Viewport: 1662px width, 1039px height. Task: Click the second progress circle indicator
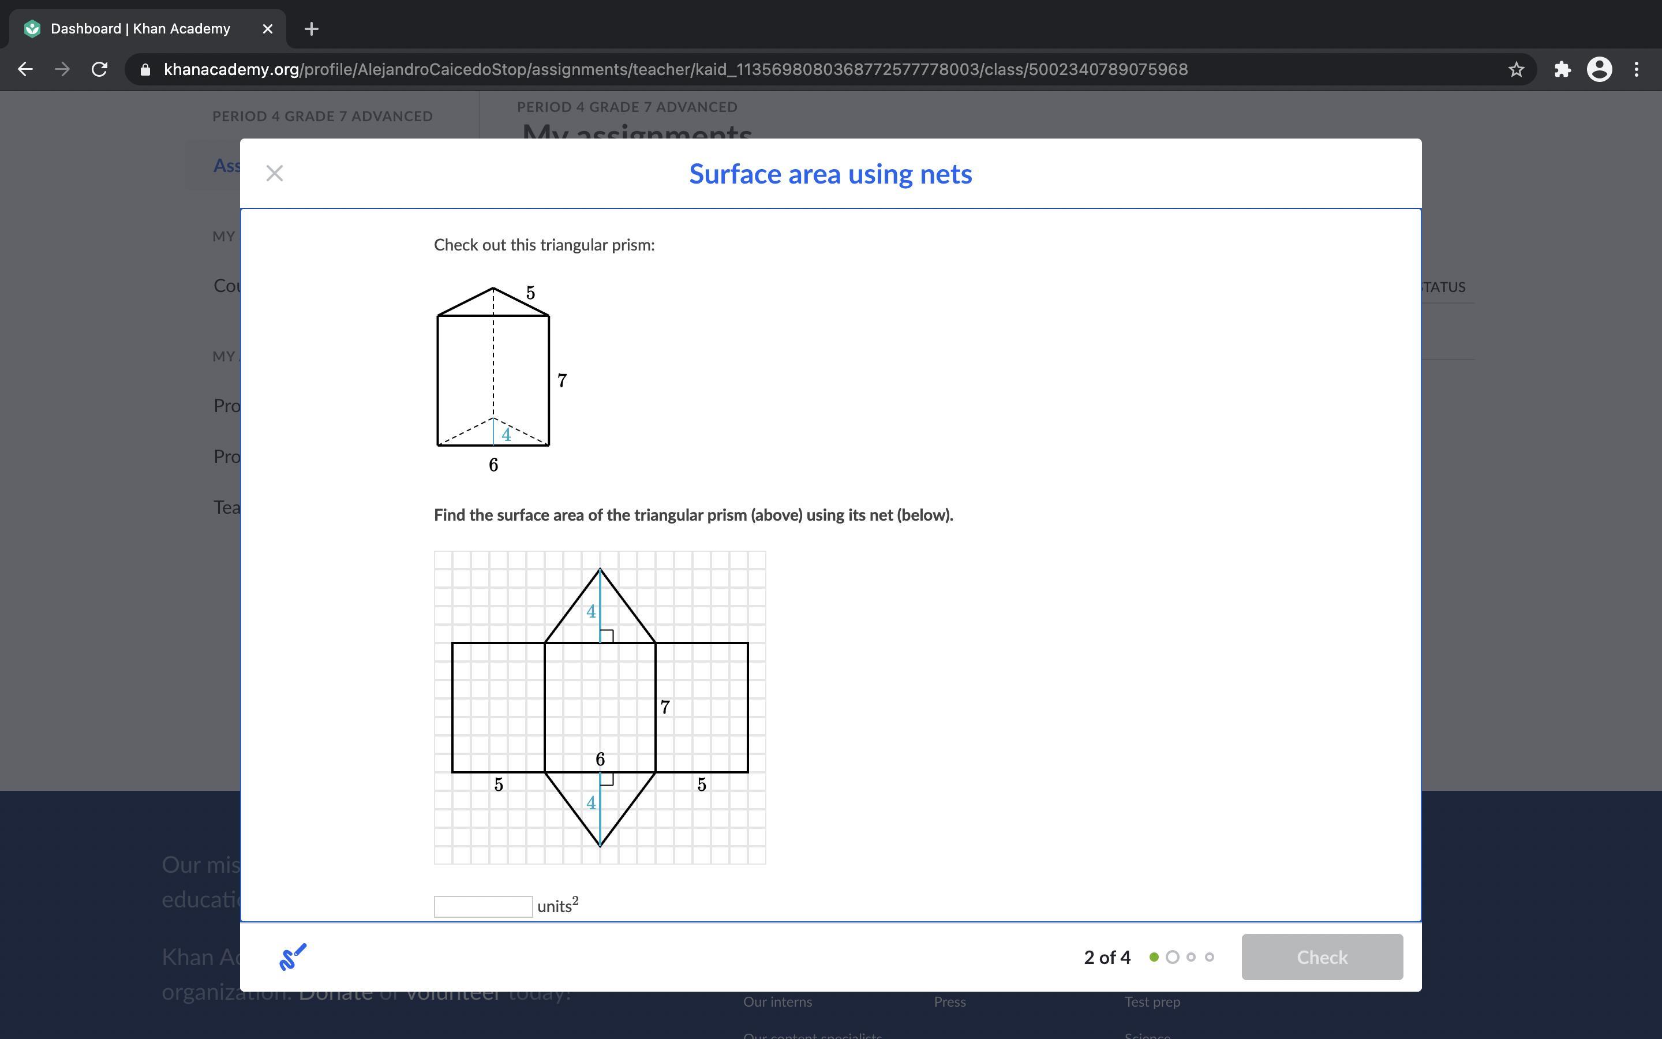pos(1172,957)
